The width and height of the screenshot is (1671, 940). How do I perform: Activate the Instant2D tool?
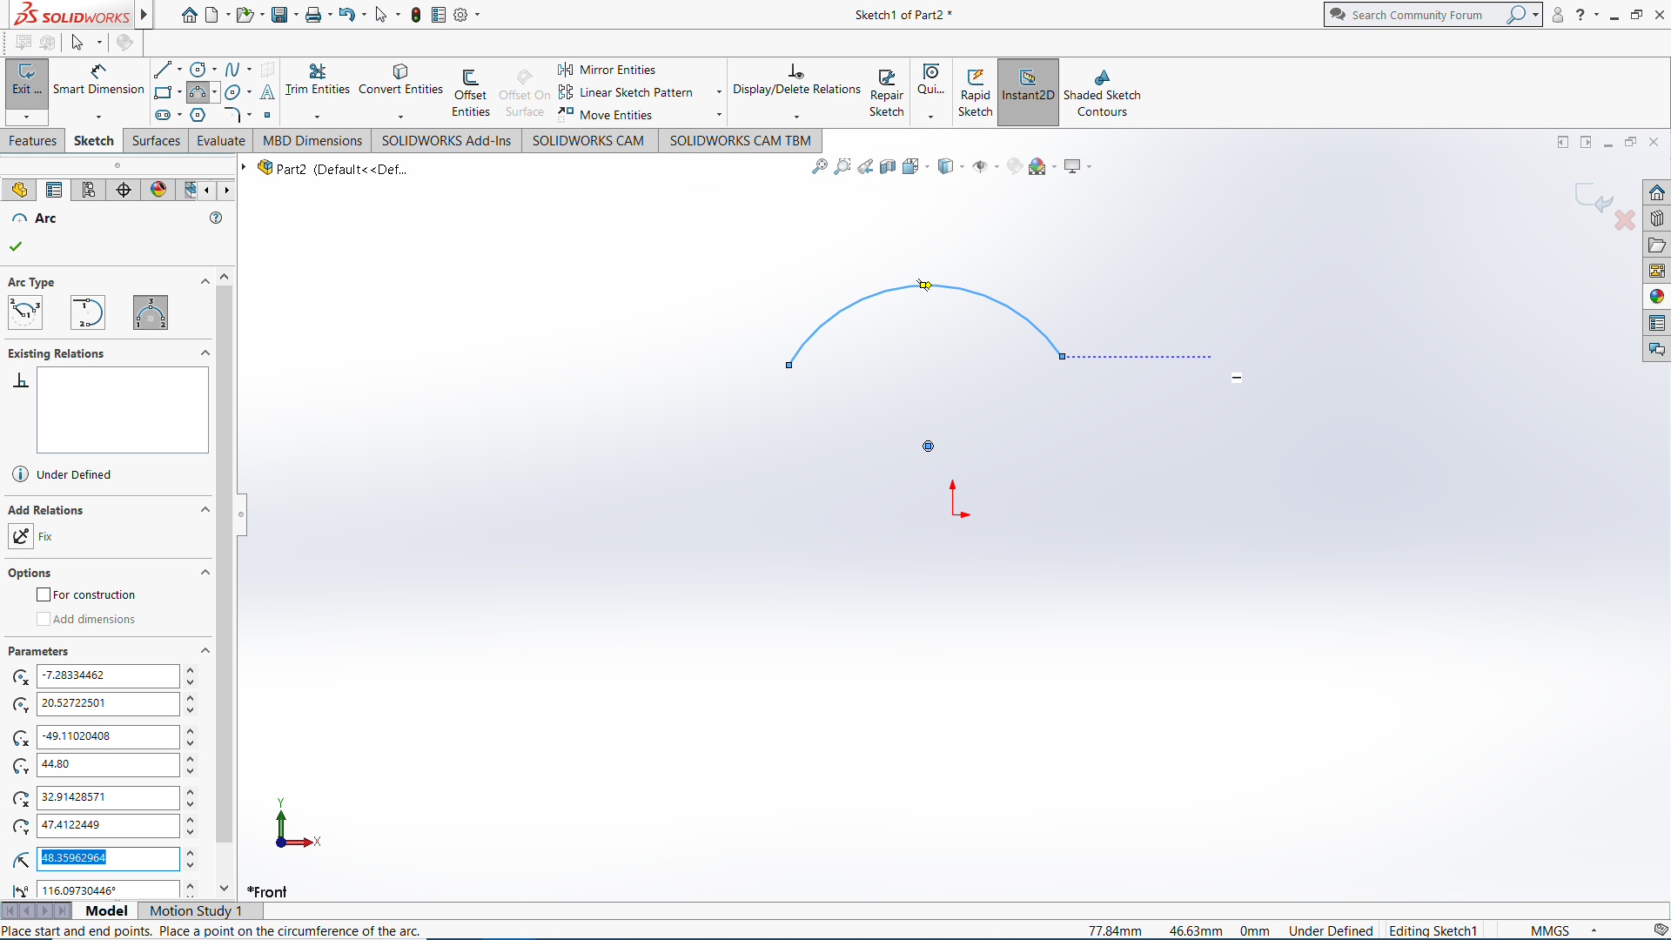1028,91
